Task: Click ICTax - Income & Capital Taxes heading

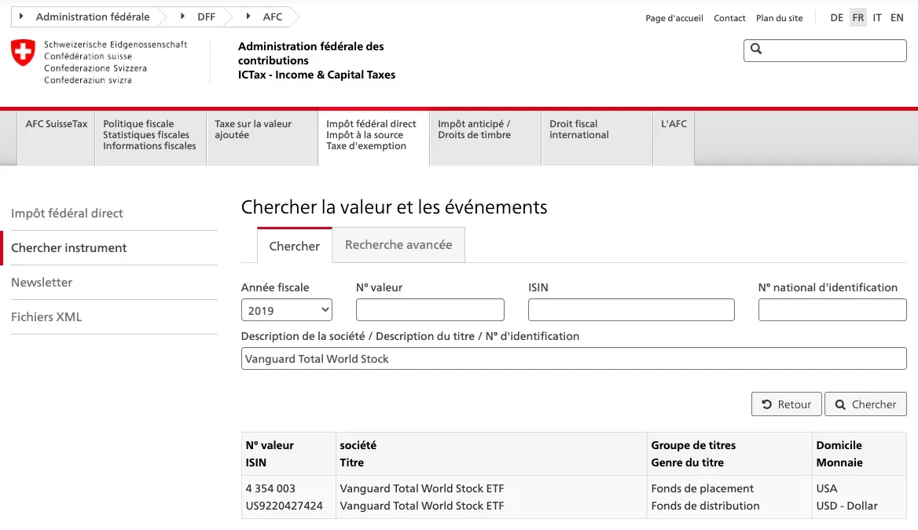Action: click(317, 75)
